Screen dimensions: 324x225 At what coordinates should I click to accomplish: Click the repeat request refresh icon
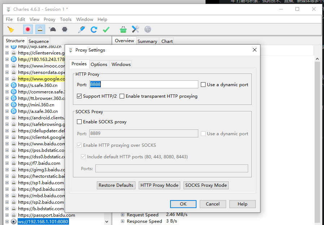pos(94,30)
